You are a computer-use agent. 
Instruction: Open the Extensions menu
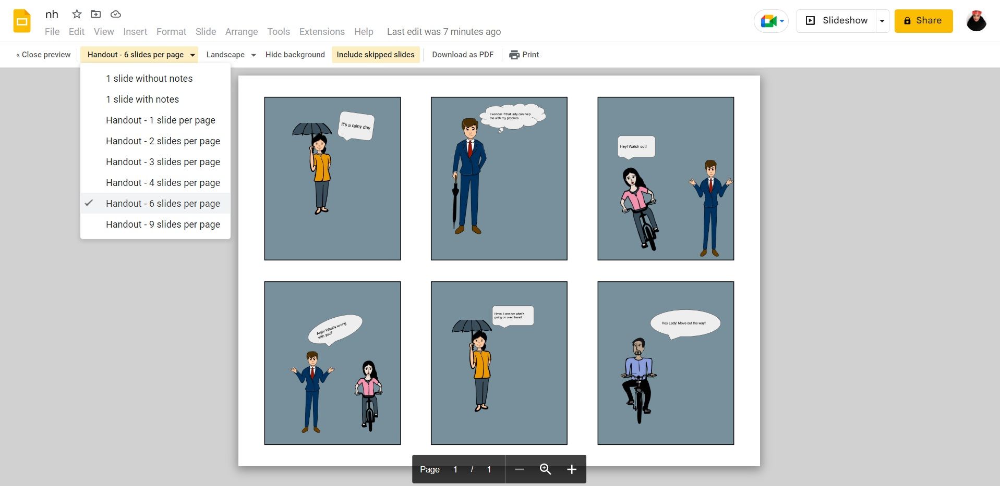coord(321,31)
